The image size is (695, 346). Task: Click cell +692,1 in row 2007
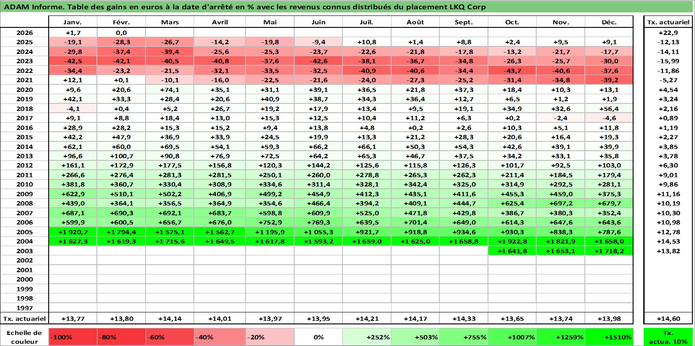[169, 213]
